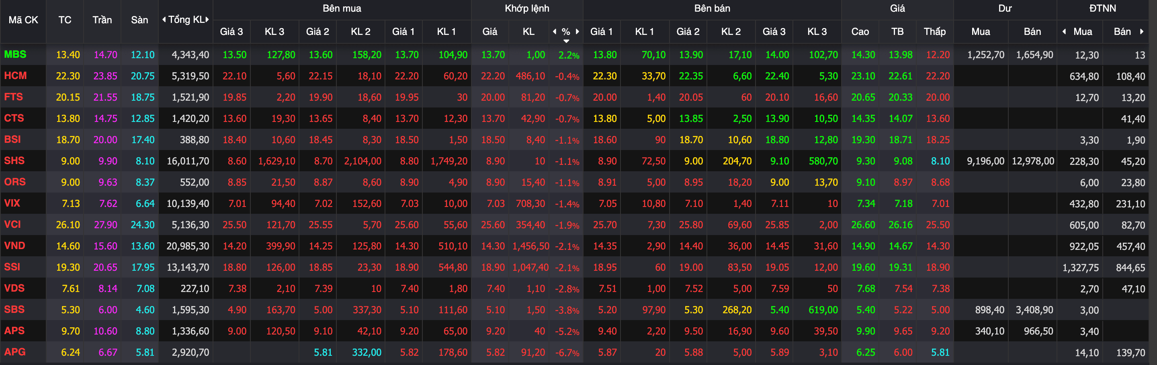Open the HCM stock symbol
This screenshot has width=1157, height=365.
point(15,75)
